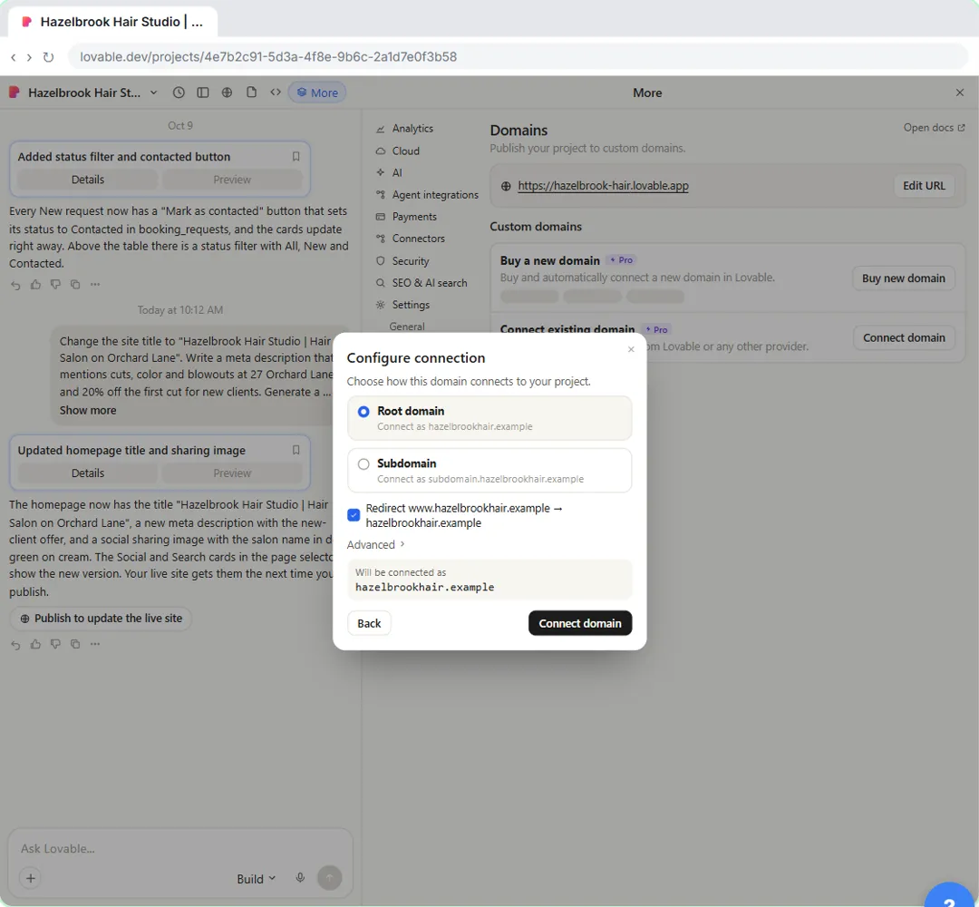Viewport: 979px width, 907px height.
Task: Open the file page icon in toolbar
Action: [251, 93]
